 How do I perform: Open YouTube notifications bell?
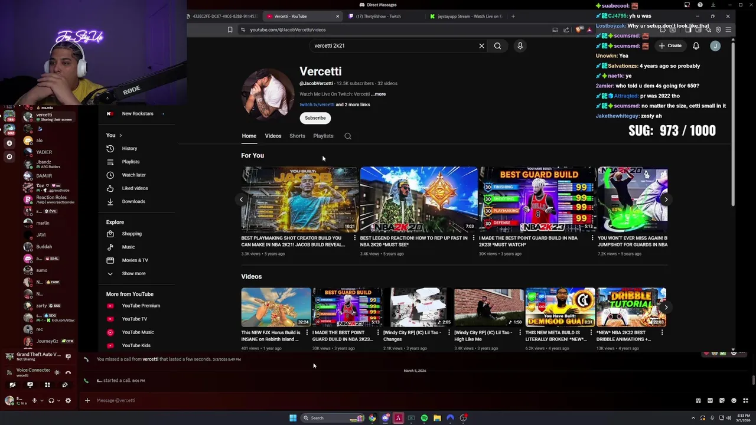696,45
